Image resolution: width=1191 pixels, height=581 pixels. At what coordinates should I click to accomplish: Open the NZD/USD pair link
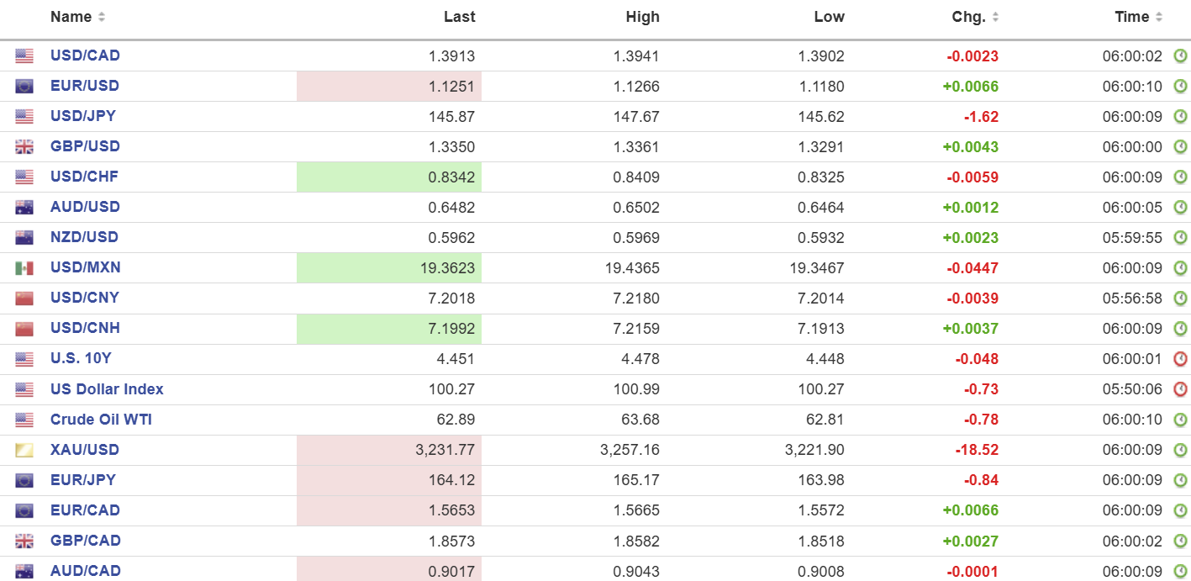pos(84,237)
